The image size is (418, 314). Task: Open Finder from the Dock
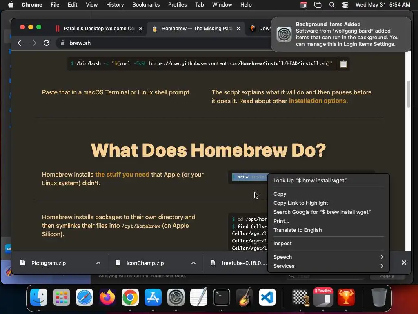coord(39,297)
